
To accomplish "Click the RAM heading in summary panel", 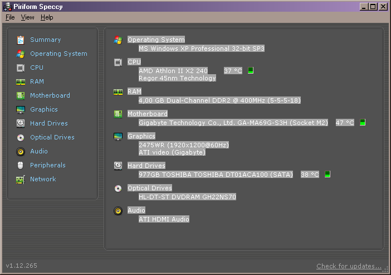I will click(134, 91).
